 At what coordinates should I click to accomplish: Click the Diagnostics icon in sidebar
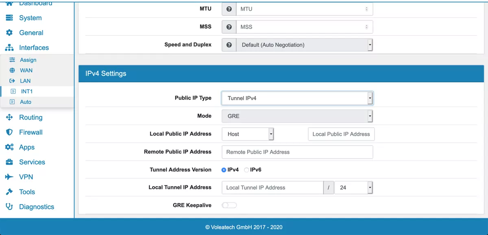tap(11, 207)
